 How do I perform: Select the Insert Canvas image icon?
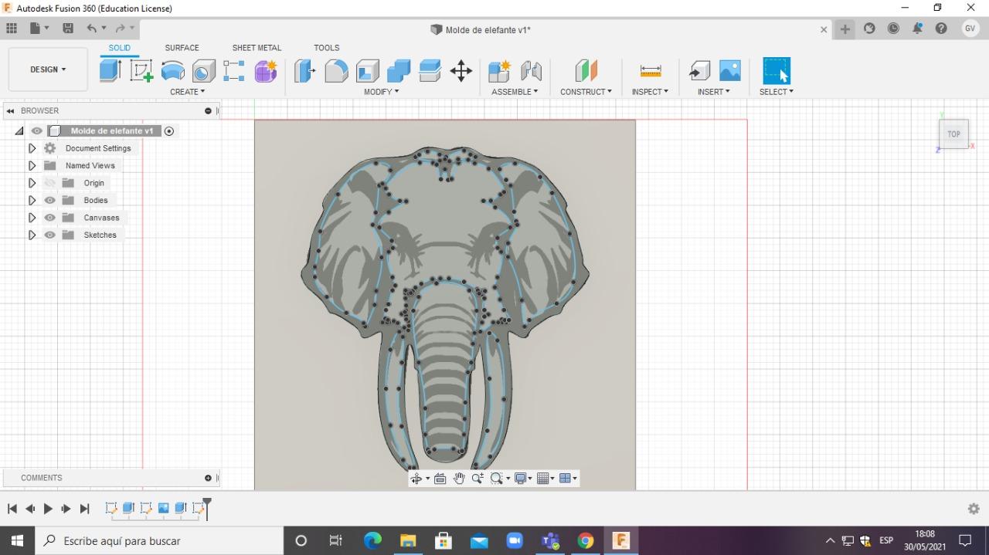(x=730, y=71)
